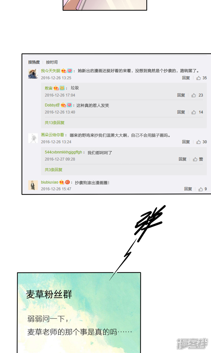The image size is (211, 353).
Task: Like biubiuxiao's comment with 9 likes
Action: click(x=201, y=189)
